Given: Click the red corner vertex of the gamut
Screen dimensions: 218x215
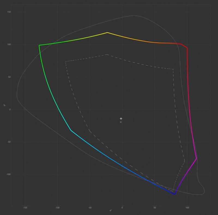Looking at the screenshot, I should point(187,48).
